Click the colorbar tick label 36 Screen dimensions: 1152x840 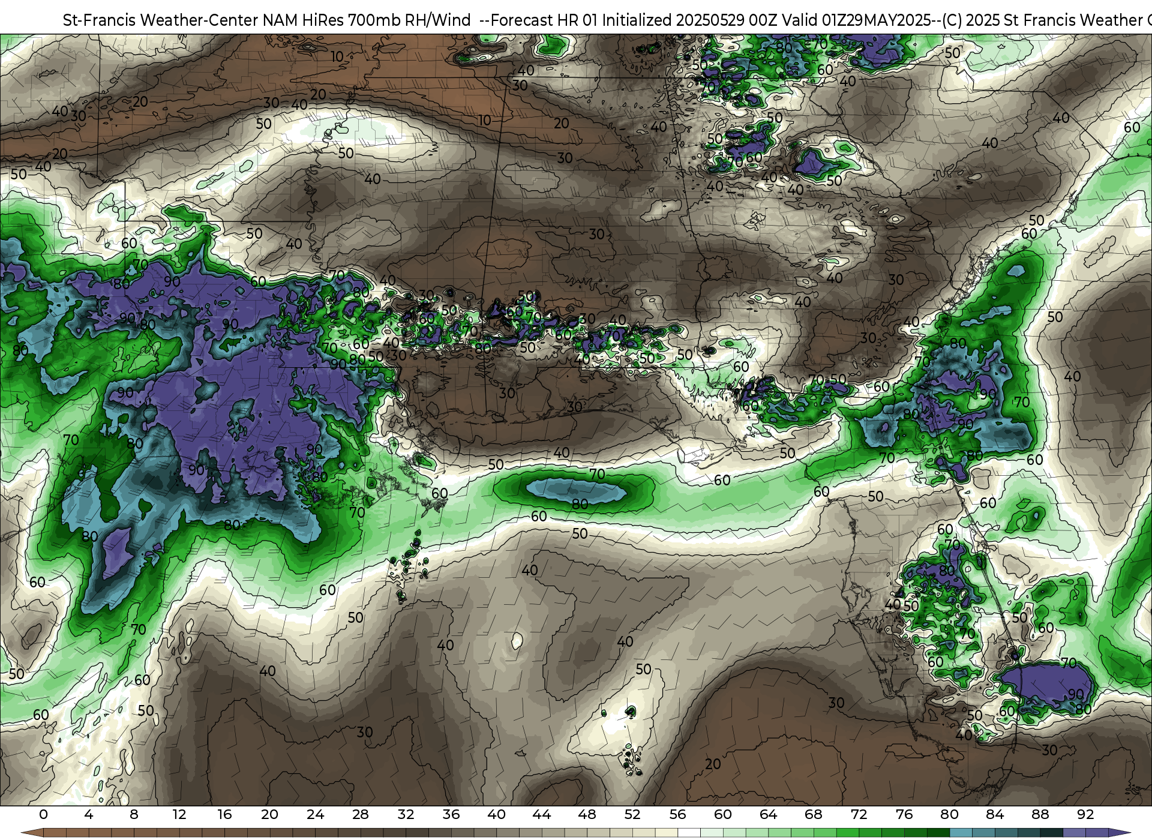[x=451, y=814]
